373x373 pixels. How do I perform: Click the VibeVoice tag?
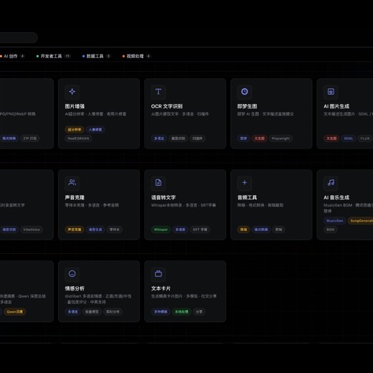pos(32,230)
